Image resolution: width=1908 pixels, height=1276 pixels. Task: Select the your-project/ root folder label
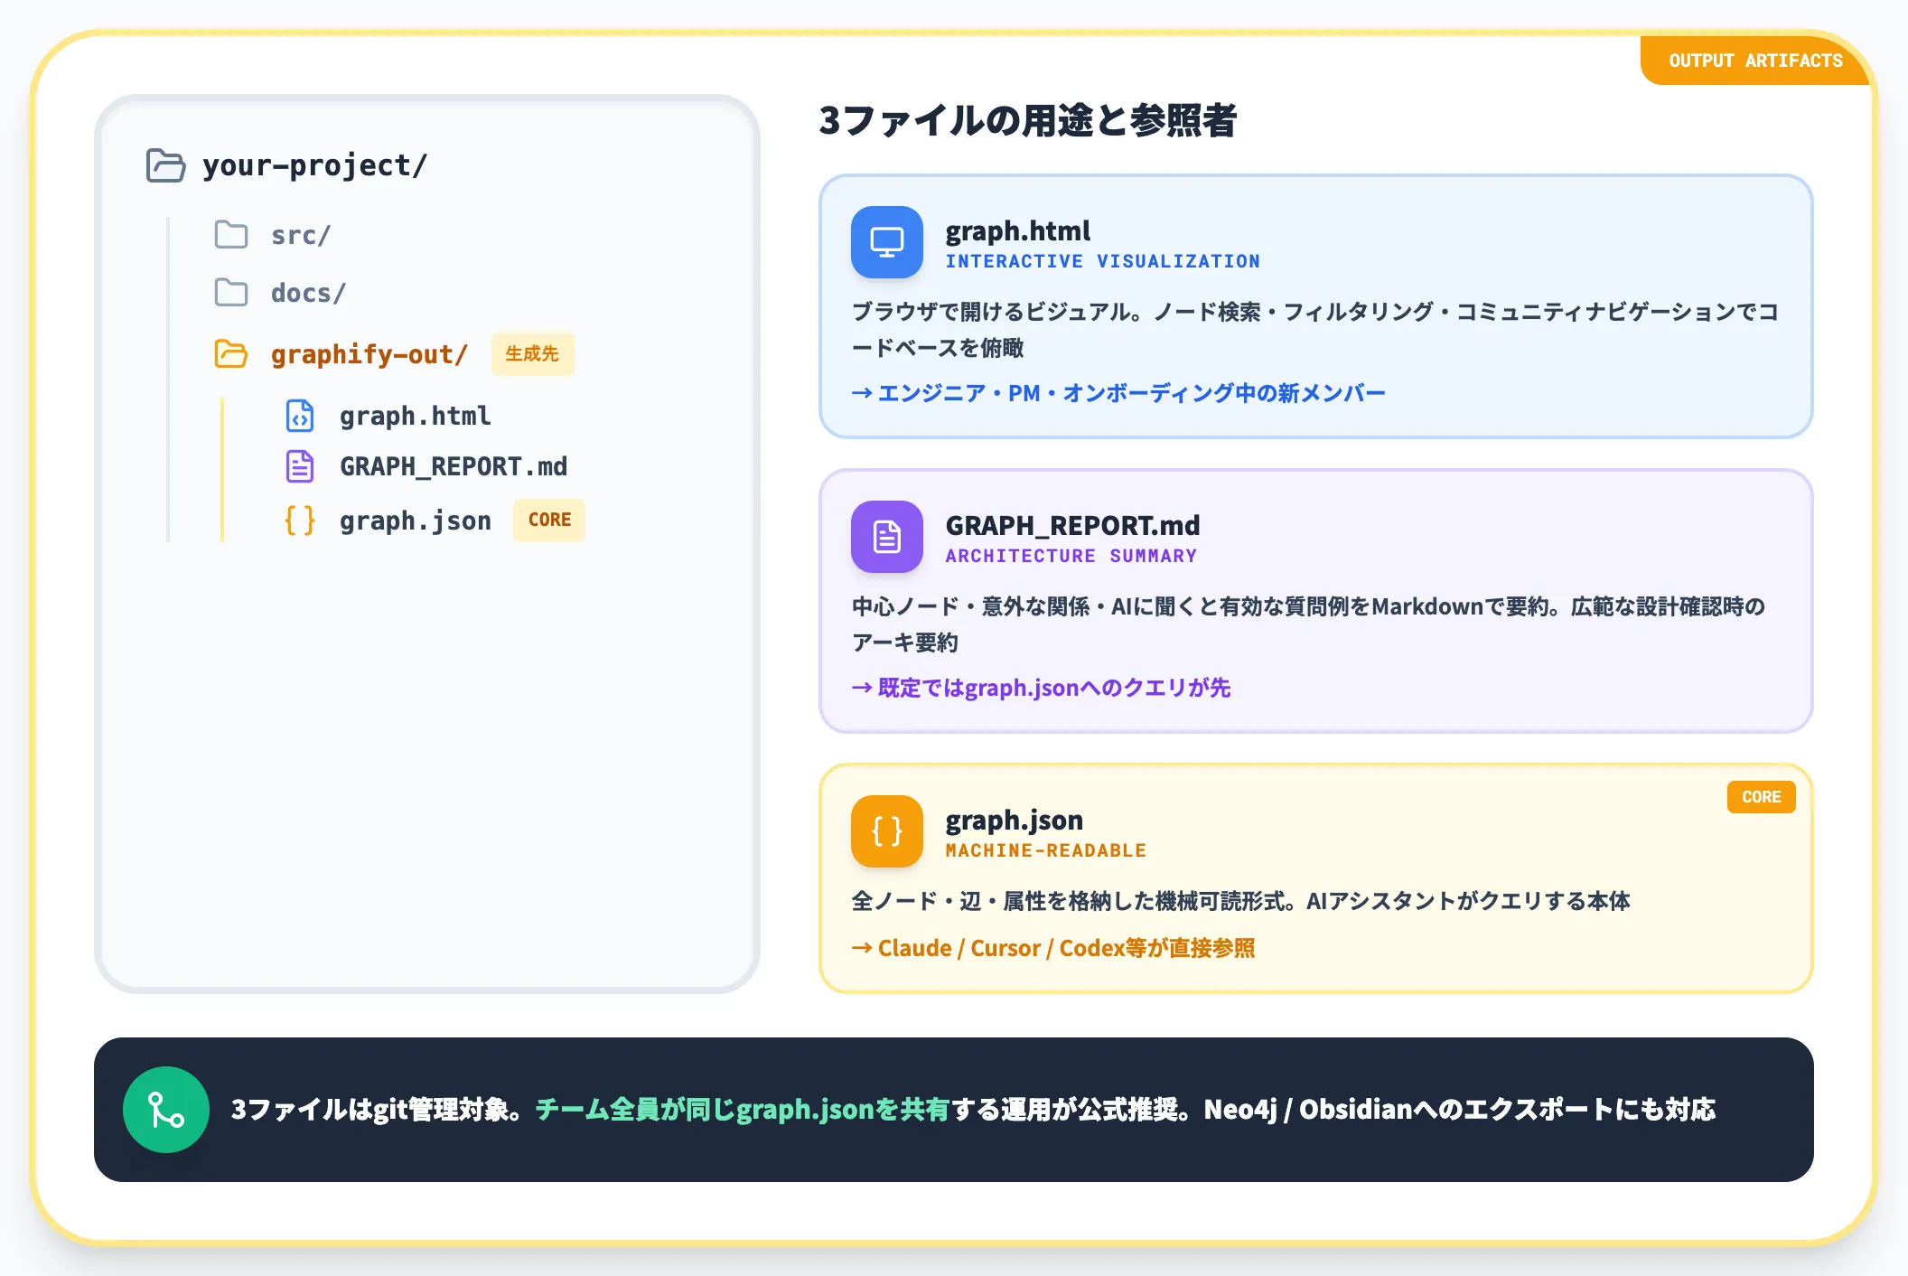pos(314,165)
